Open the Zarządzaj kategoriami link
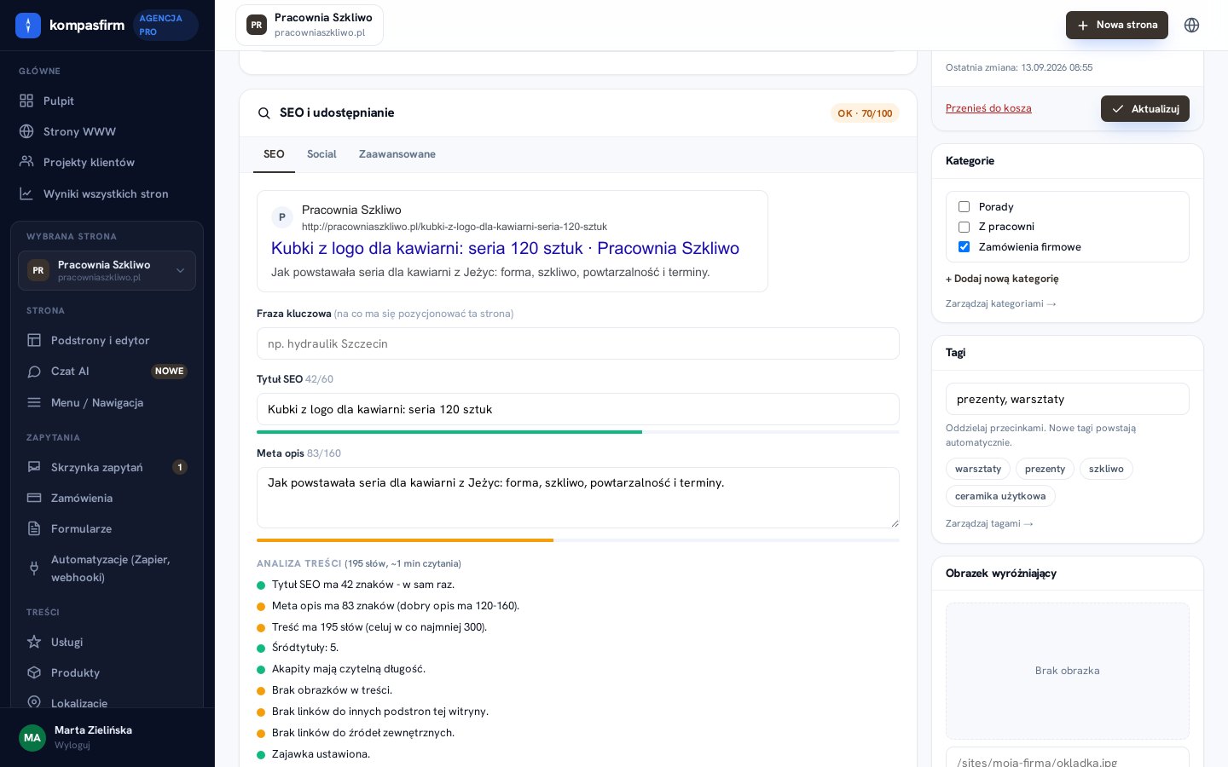The image size is (1228, 767). [x=1001, y=303]
